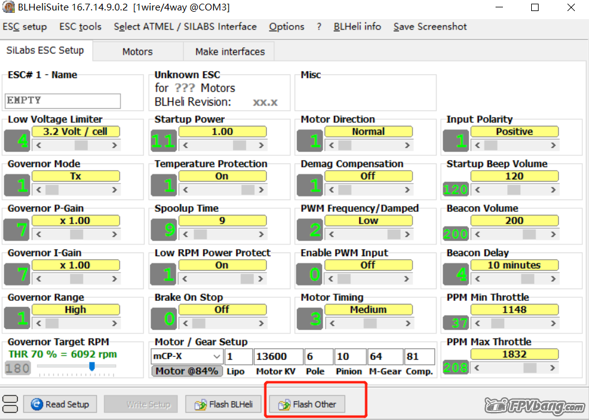Click the Read Setup button
The height and width of the screenshot is (420, 589).
click(60, 404)
